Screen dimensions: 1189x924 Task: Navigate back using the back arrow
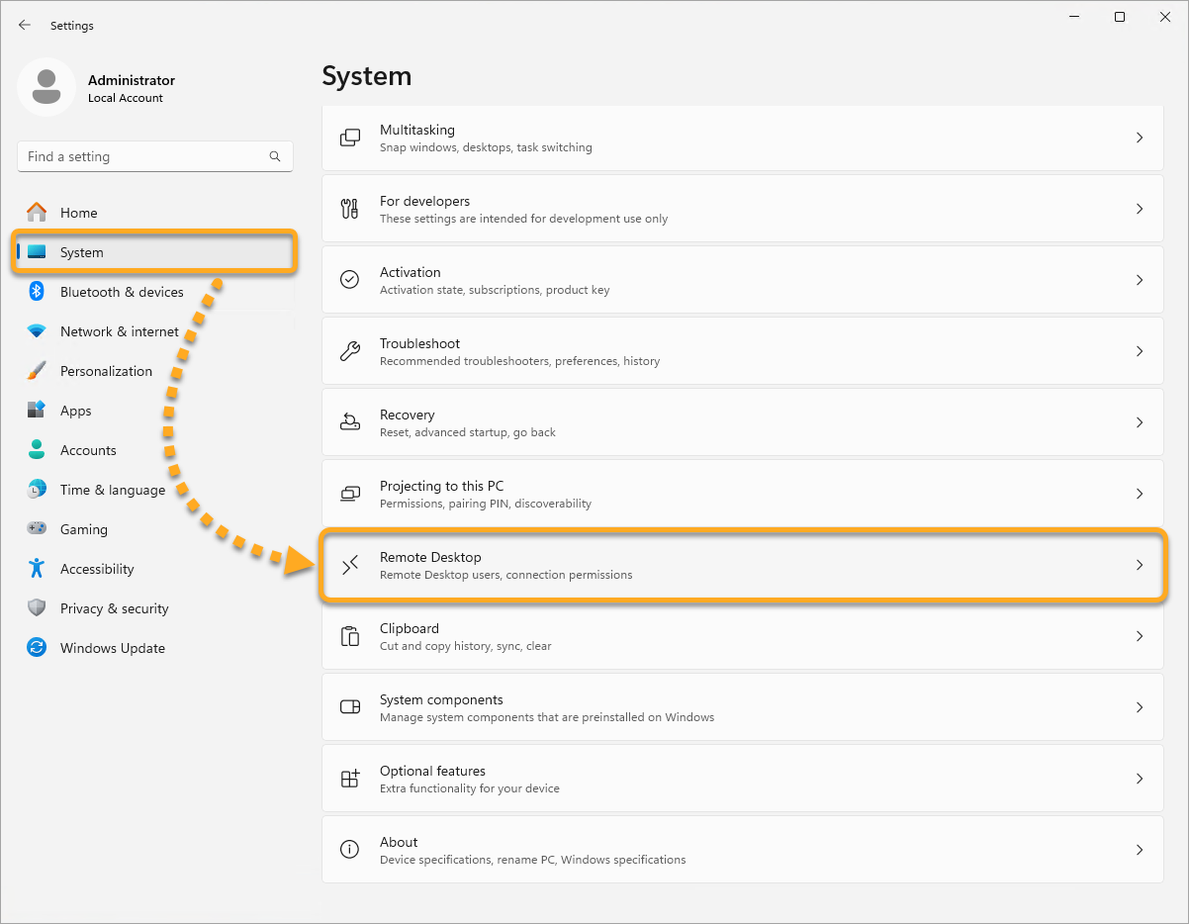pos(25,25)
